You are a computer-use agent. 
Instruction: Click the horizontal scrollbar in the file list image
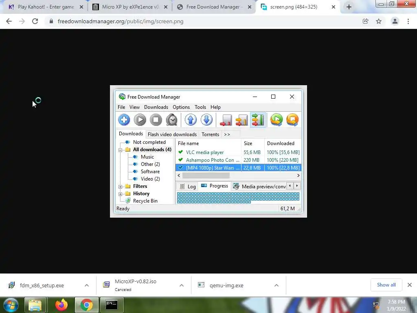coord(238,175)
